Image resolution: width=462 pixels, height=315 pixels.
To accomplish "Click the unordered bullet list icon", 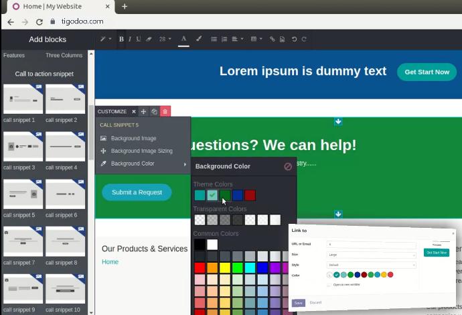I will pyautogui.click(x=214, y=40).
